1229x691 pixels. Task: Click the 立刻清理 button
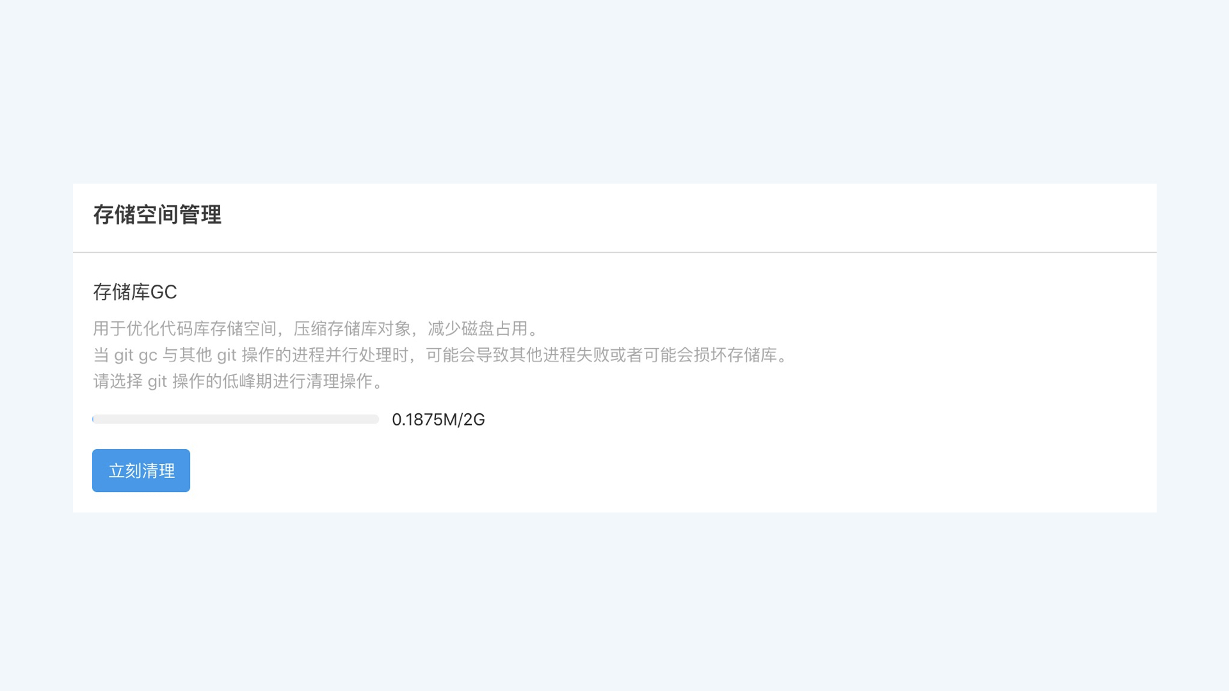click(141, 470)
